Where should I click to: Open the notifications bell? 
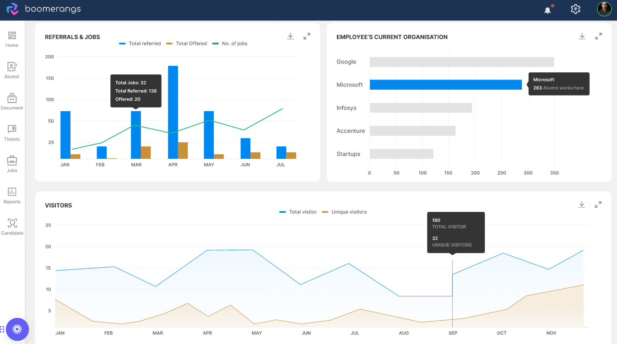tap(548, 10)
